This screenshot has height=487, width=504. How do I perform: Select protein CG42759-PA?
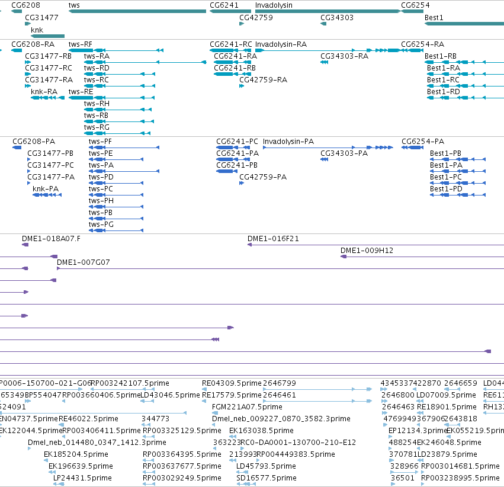click(x=242, y=183)
